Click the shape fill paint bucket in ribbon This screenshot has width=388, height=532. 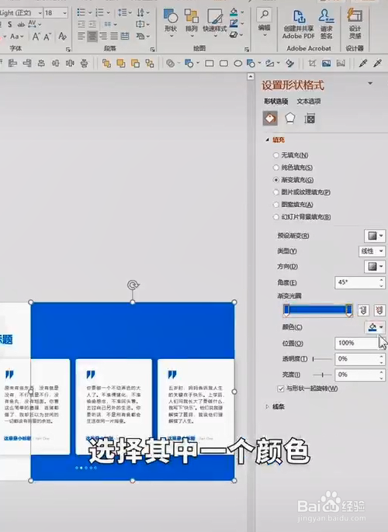click(x=234, y=12)
